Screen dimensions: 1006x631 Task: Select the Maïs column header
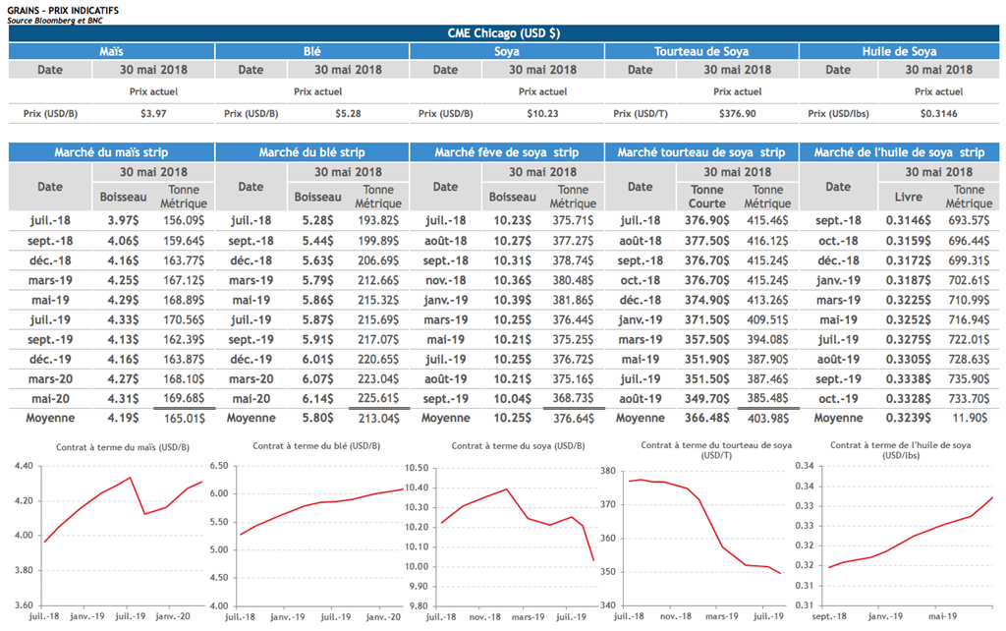point(110,51)
